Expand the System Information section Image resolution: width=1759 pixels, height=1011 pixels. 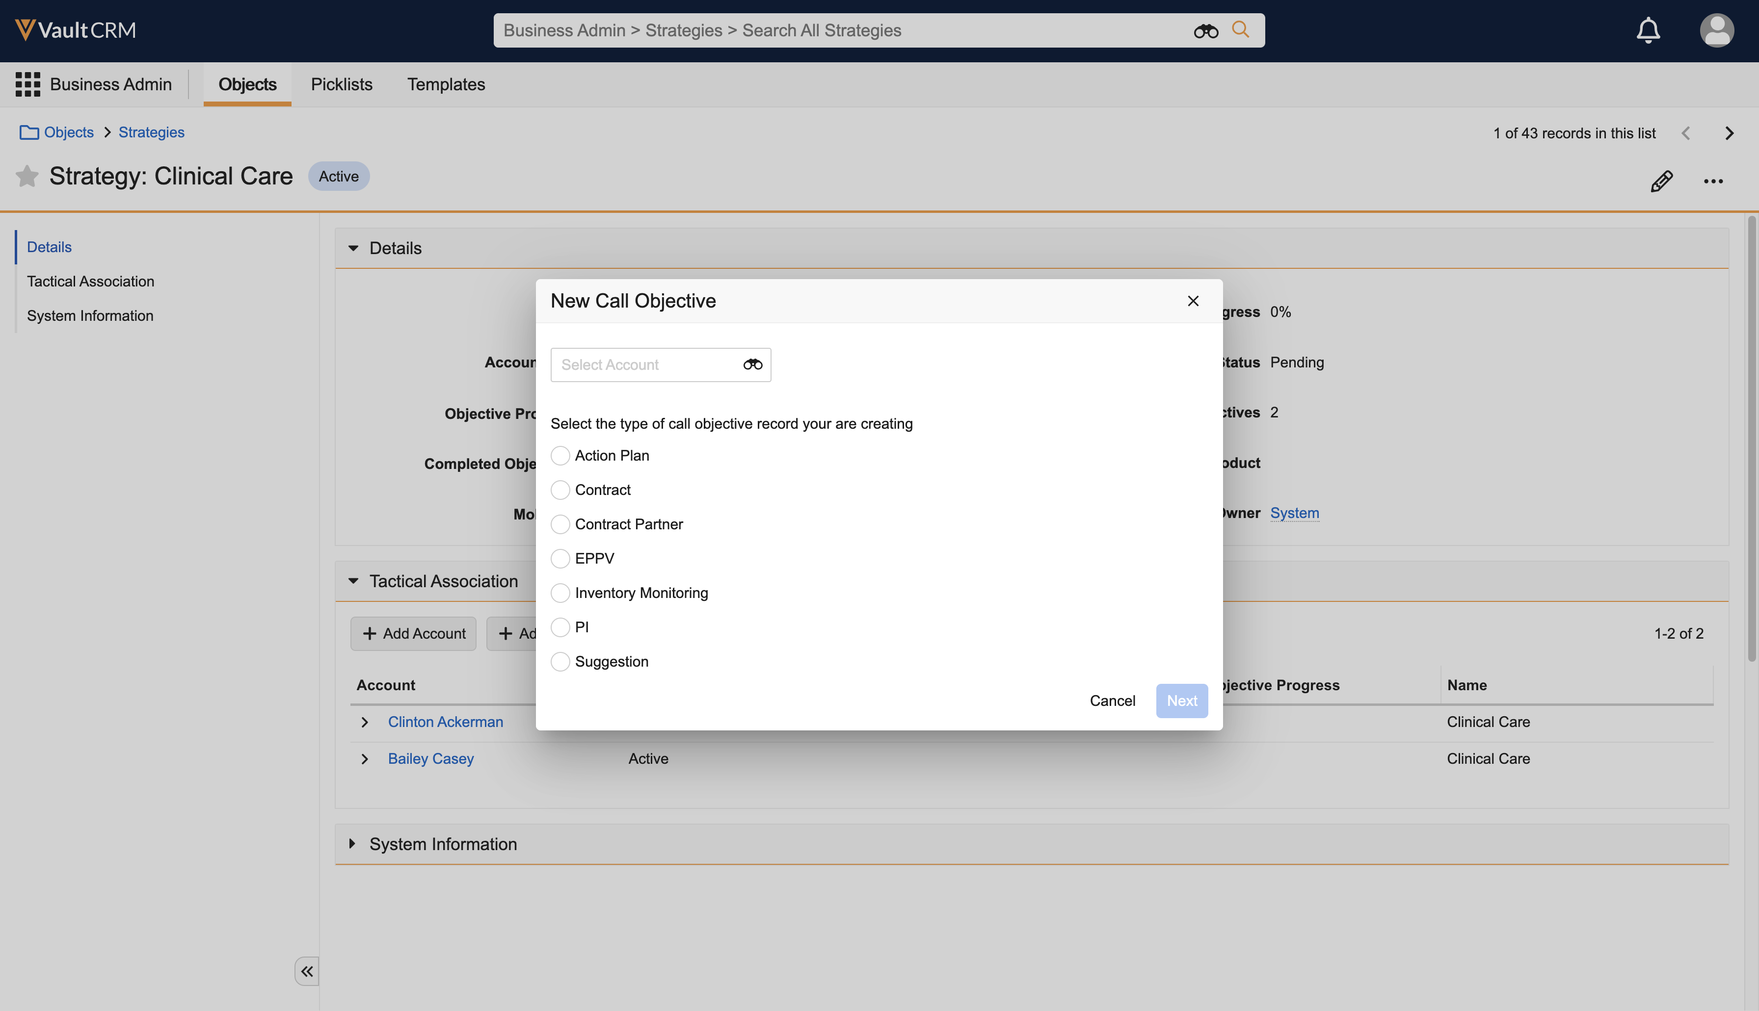[x=352, y=844]
